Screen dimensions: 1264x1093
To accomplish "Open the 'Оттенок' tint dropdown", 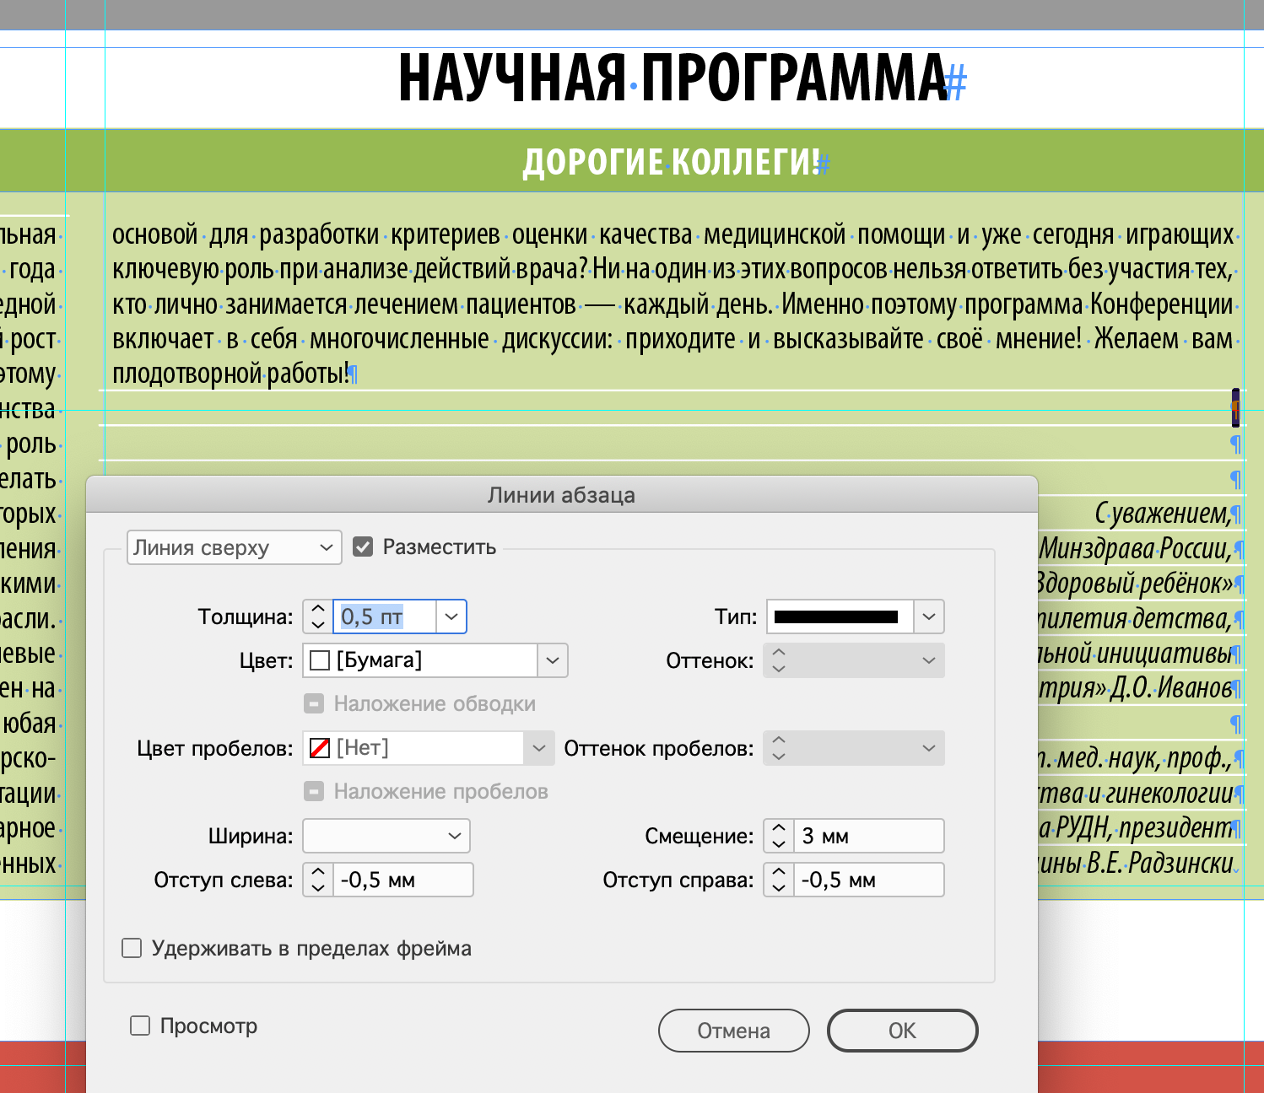I will point(929,660).
